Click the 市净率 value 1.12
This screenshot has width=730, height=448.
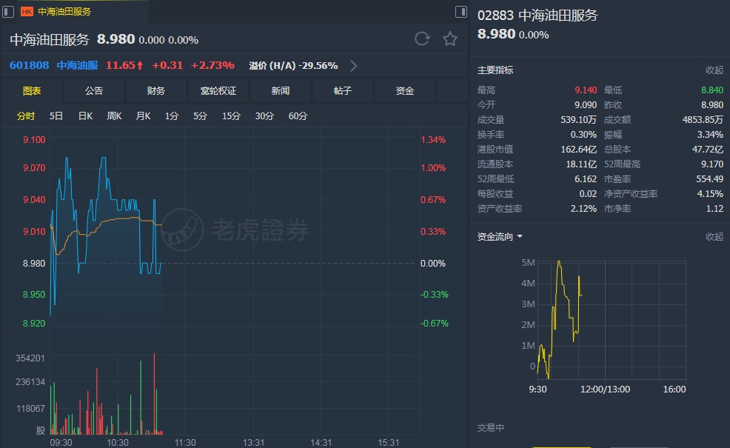click(x=714, y=209)
